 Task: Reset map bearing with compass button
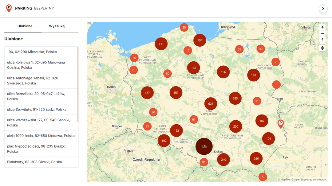coord(322,40)
